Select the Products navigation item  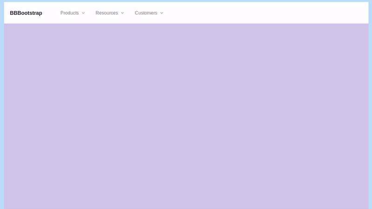[x=70, y=13]
